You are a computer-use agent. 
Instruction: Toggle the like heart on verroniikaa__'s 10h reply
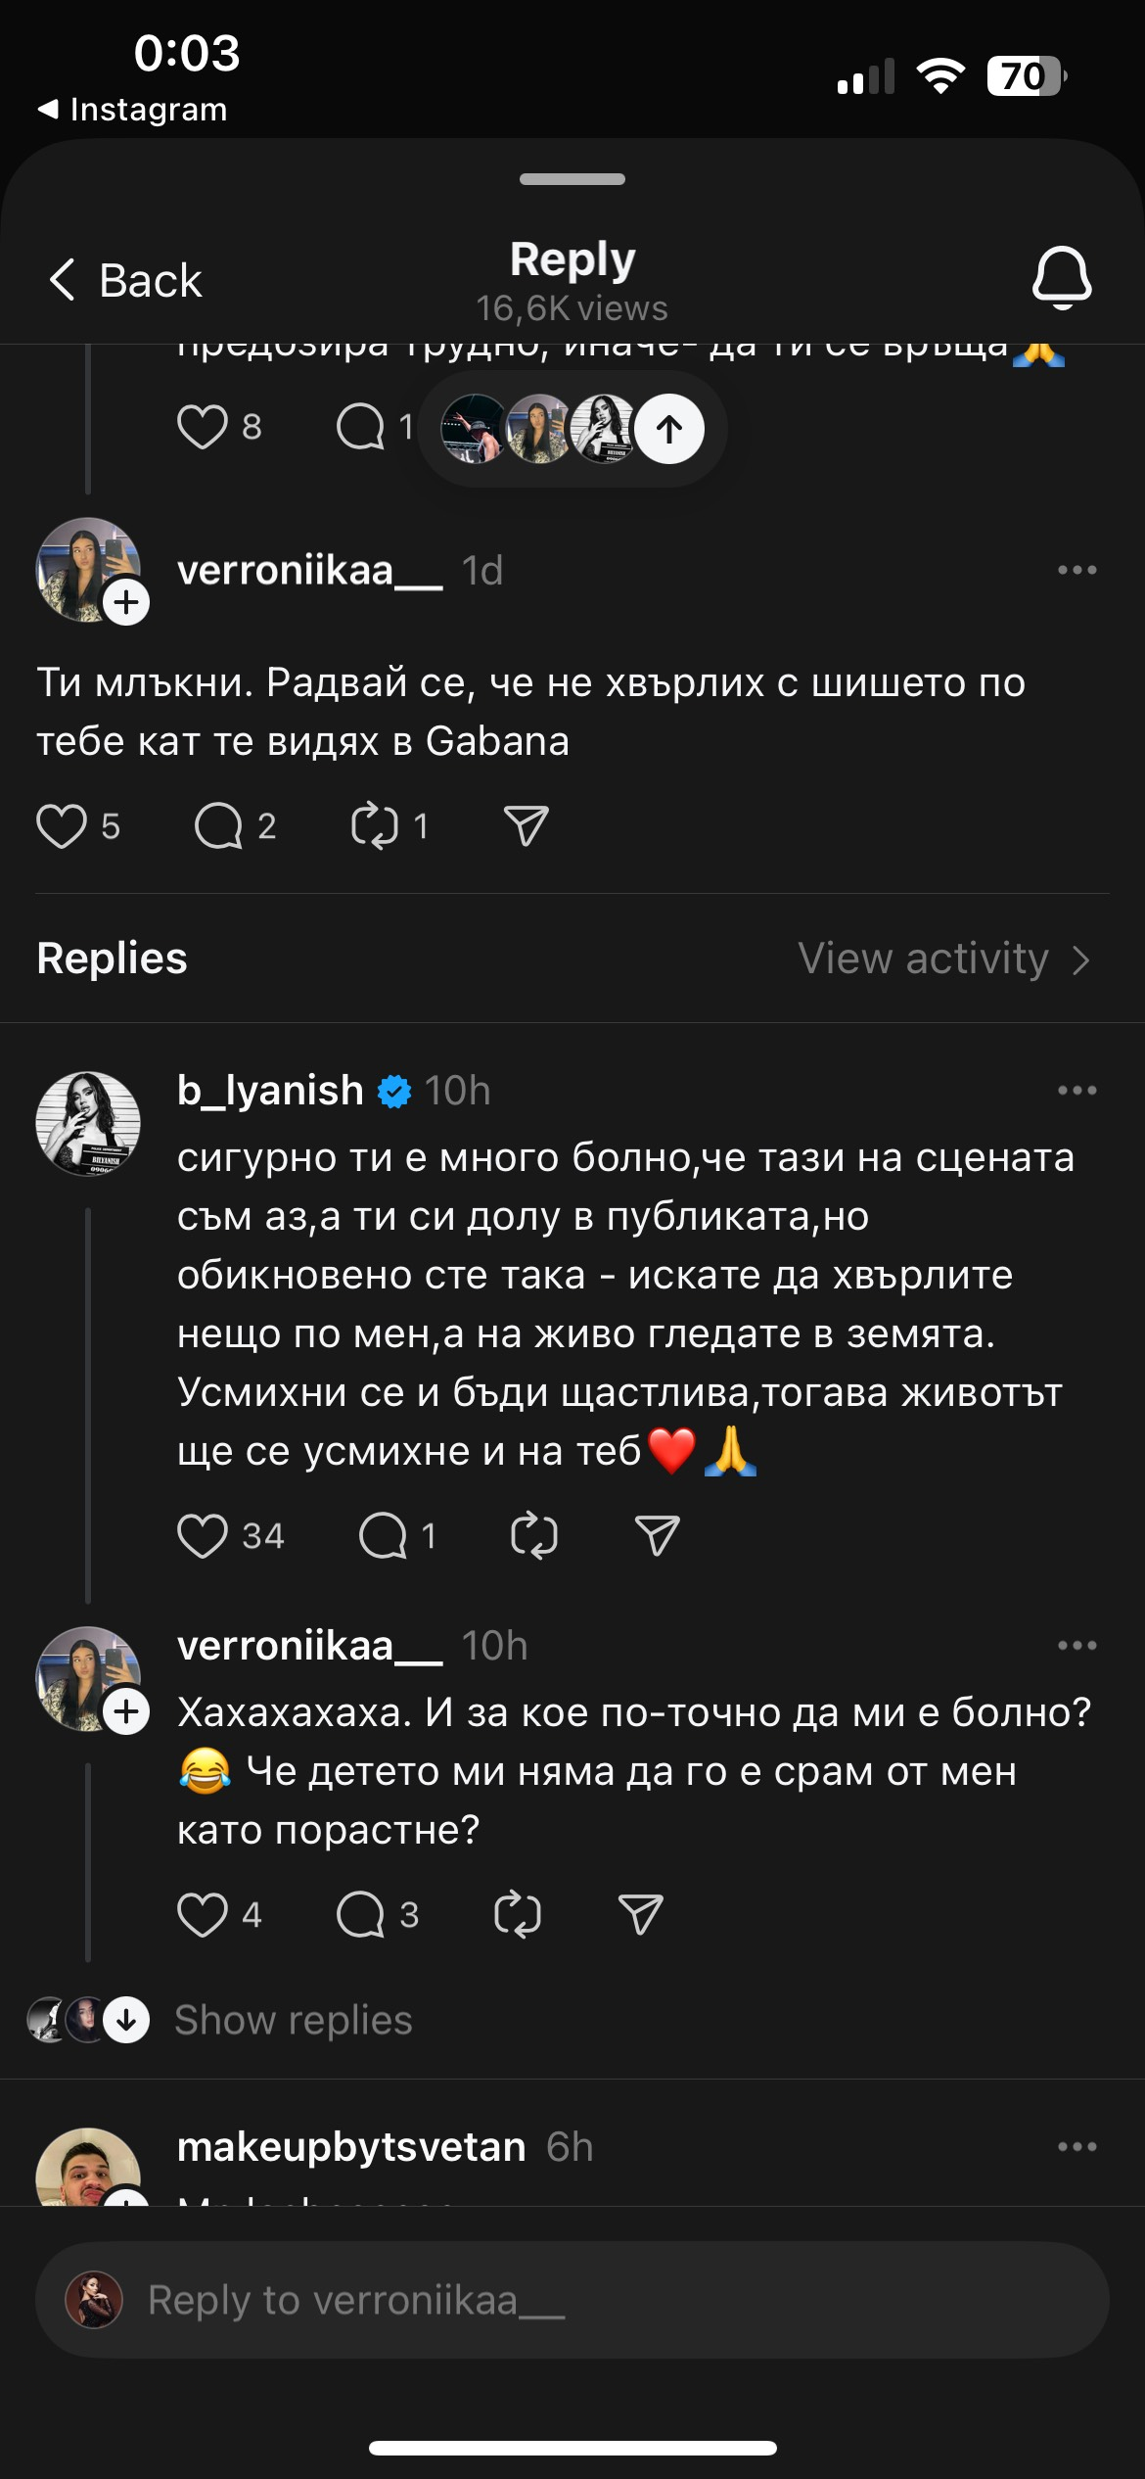click(203, 1915)
